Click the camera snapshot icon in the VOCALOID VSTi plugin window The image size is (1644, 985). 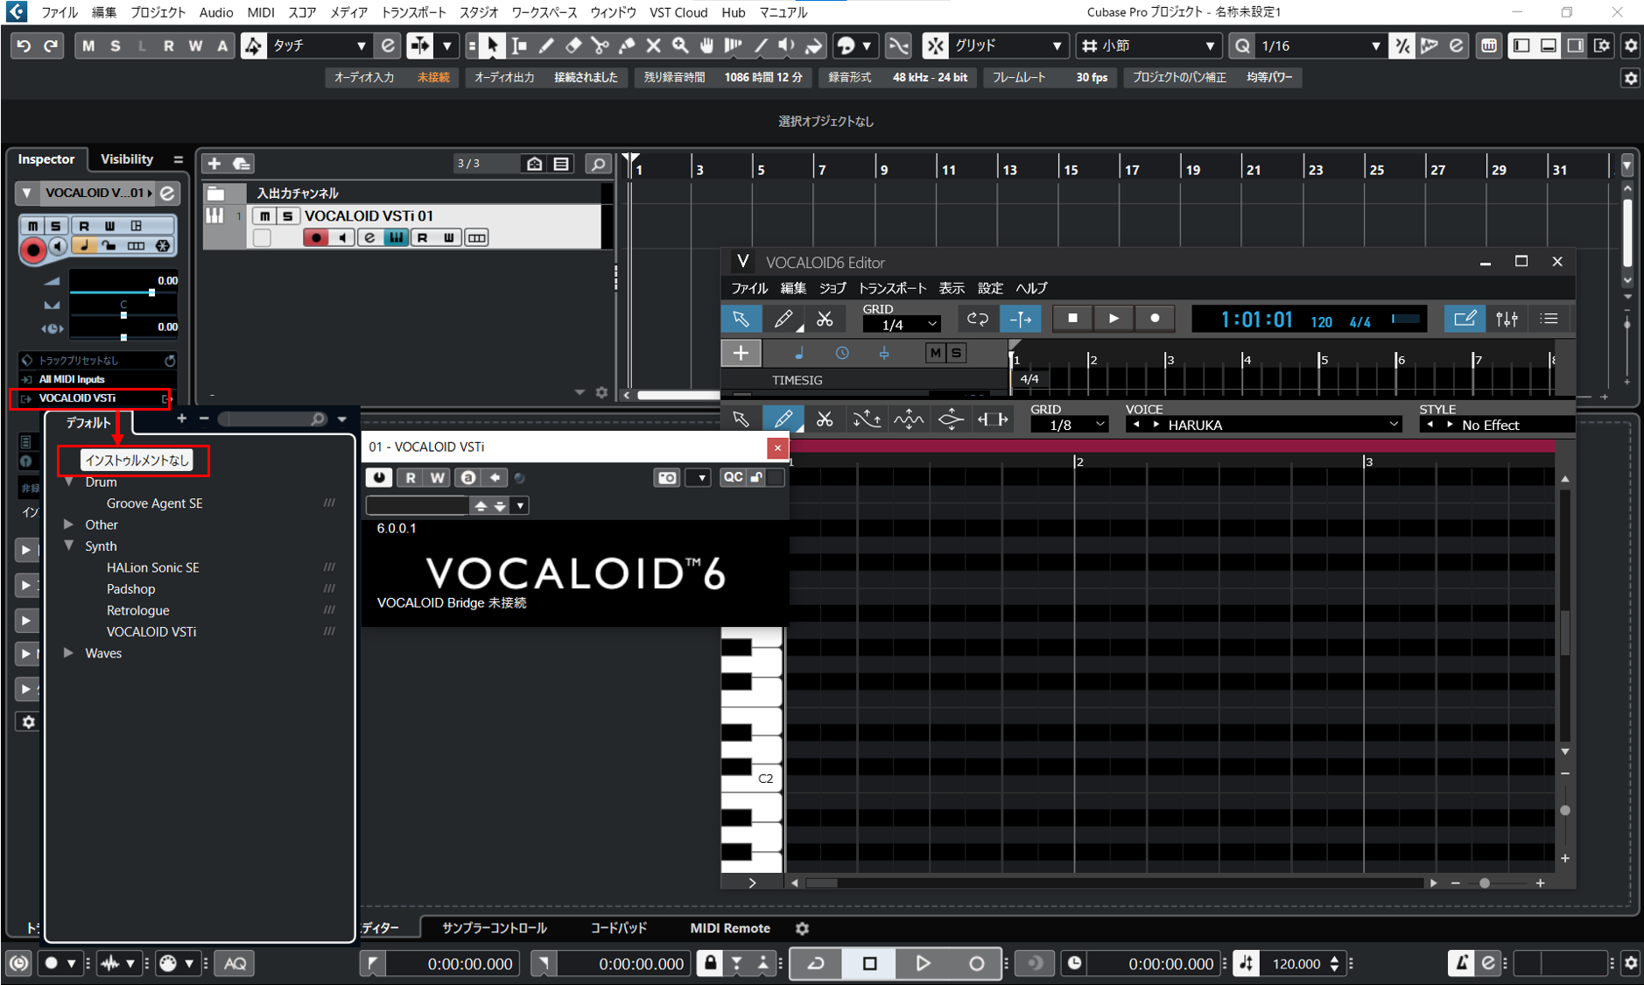[668, 477]
